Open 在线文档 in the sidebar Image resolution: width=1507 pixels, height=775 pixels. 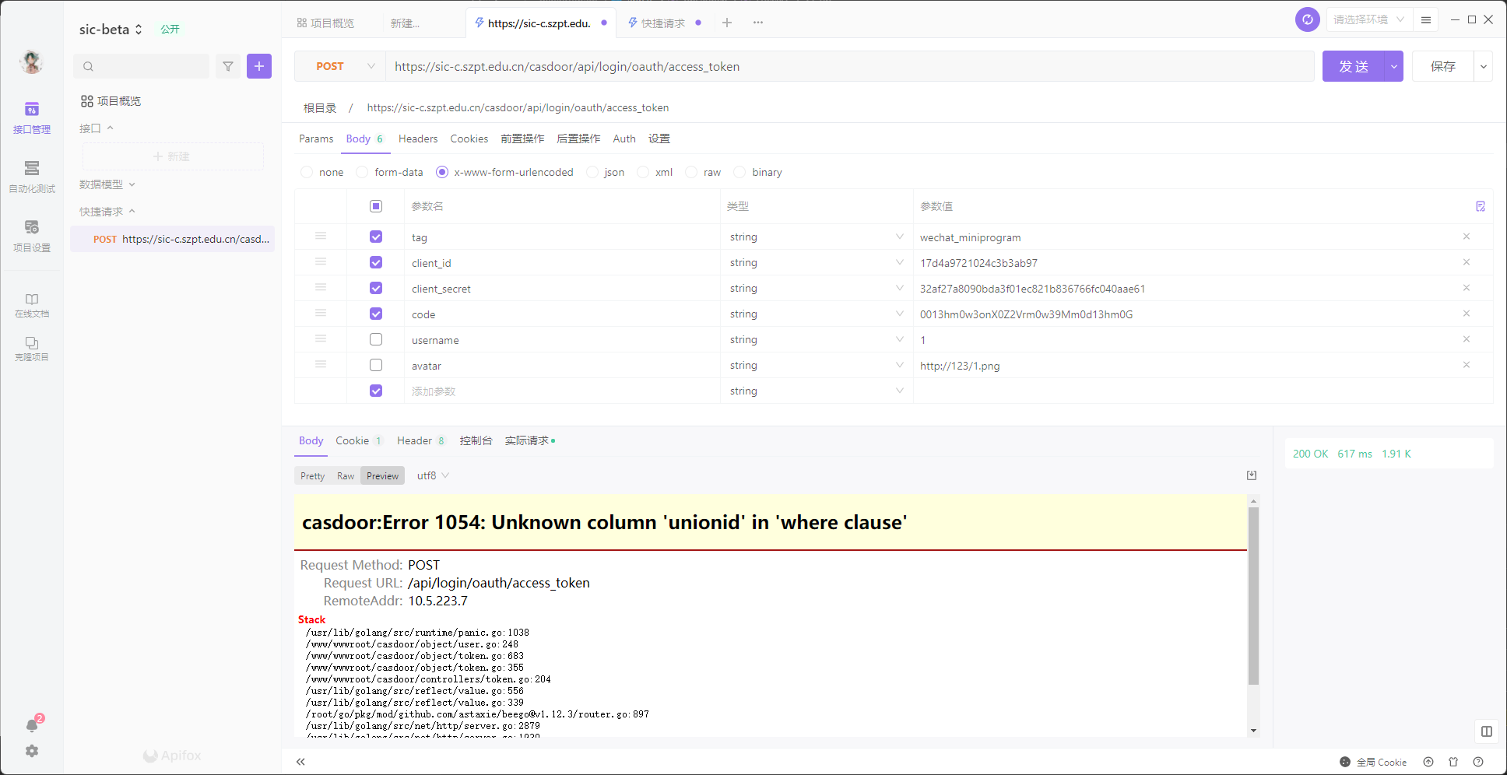pos(32,305)
